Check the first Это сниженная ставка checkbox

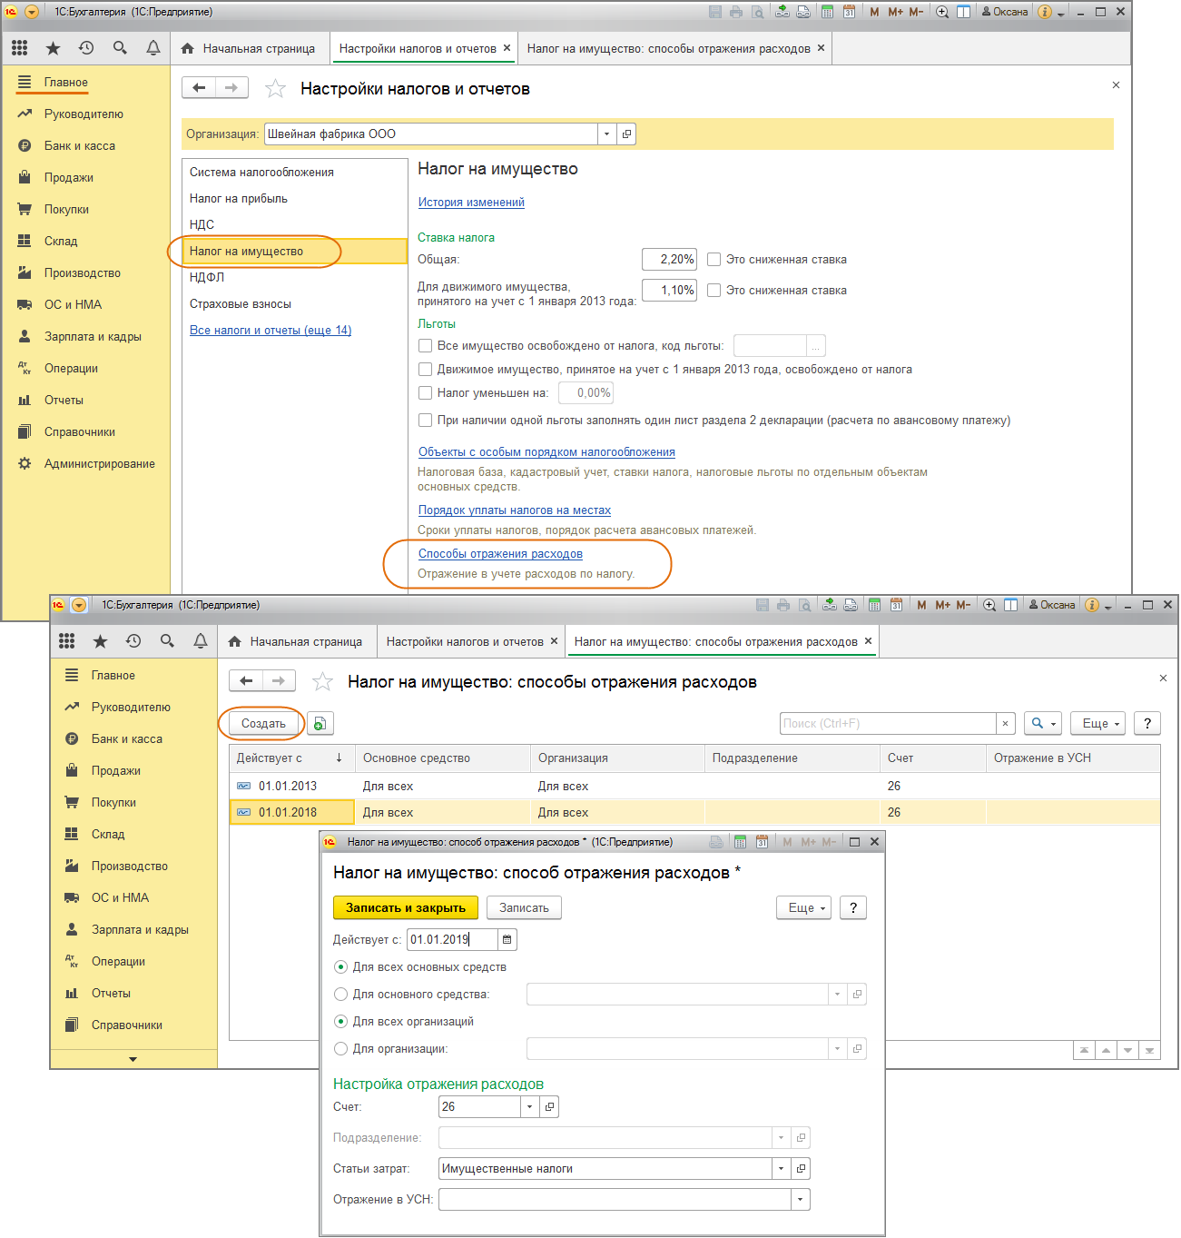(714, 260)
